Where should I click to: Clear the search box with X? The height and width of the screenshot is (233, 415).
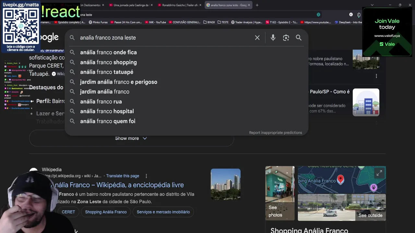coord(257,38)
